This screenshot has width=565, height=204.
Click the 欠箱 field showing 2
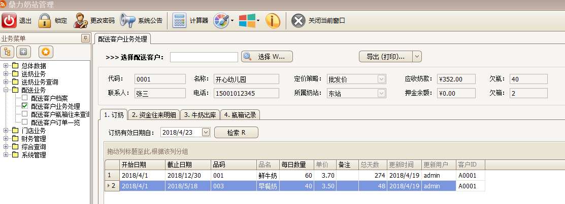(x=528, y=93)
